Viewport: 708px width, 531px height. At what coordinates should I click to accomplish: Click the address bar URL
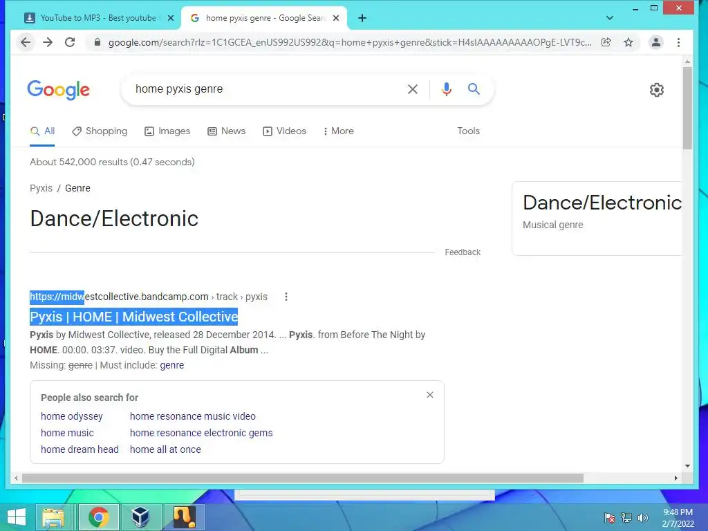(349, 42)
